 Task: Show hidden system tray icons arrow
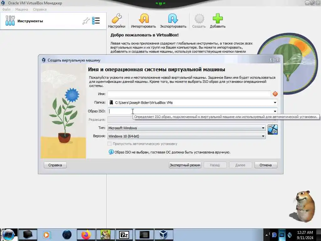coord(267,235)
